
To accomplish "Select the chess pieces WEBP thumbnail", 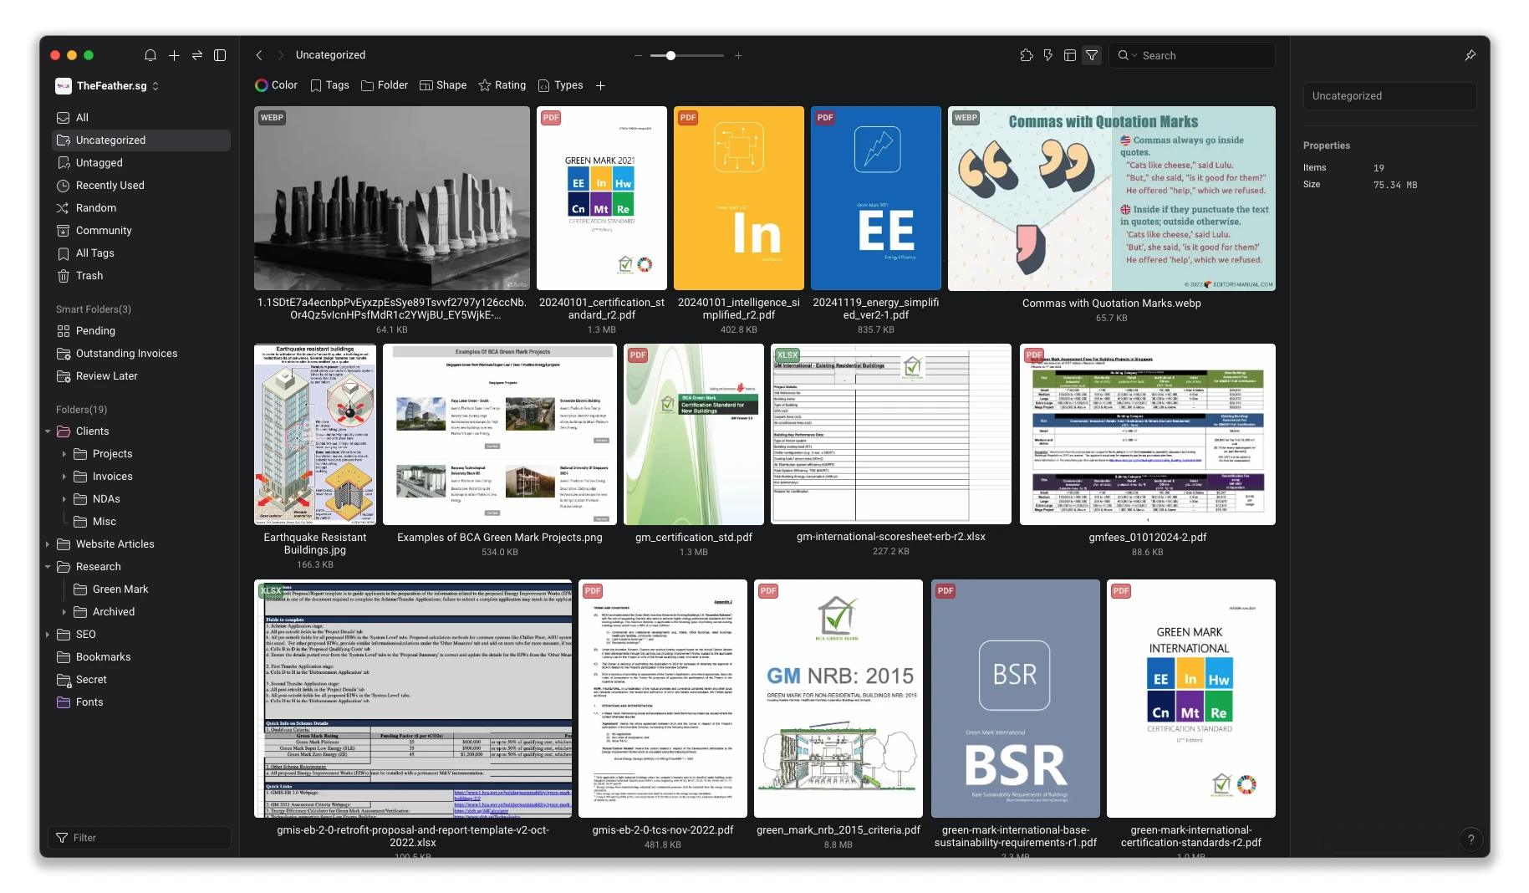I will click(392, 198).
